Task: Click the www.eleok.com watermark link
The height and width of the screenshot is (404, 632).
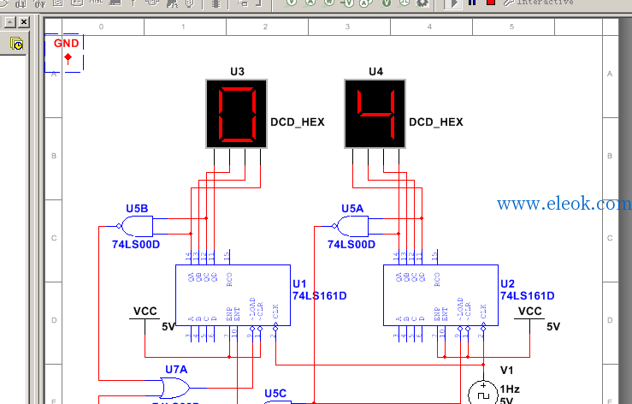Action: coord(564,204)
